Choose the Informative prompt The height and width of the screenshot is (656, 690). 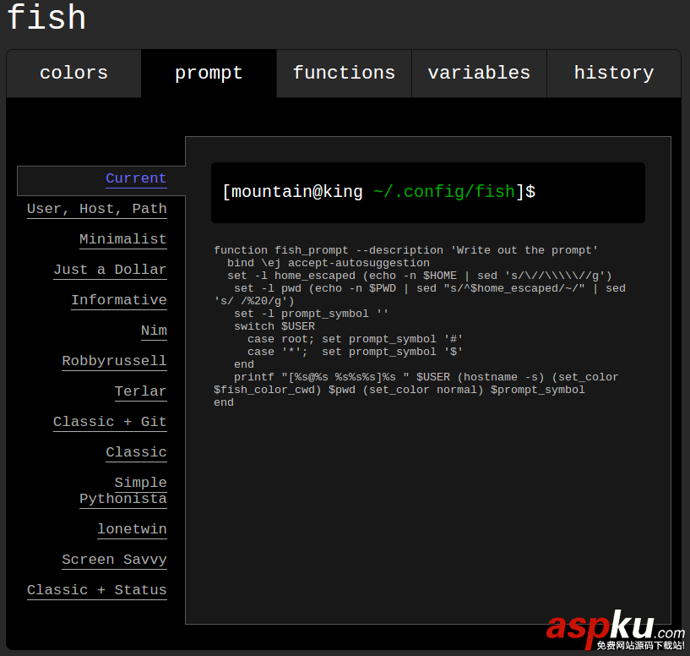pyautogui.click(x=119, y=300)
